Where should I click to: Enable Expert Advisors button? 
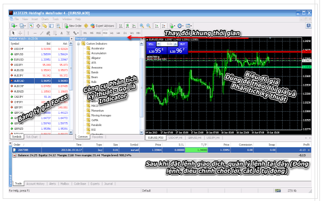[102, 26]
